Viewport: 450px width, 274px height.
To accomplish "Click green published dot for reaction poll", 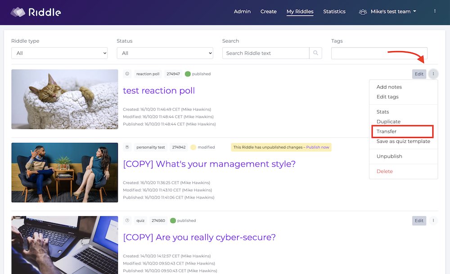I will pos(188,74).
